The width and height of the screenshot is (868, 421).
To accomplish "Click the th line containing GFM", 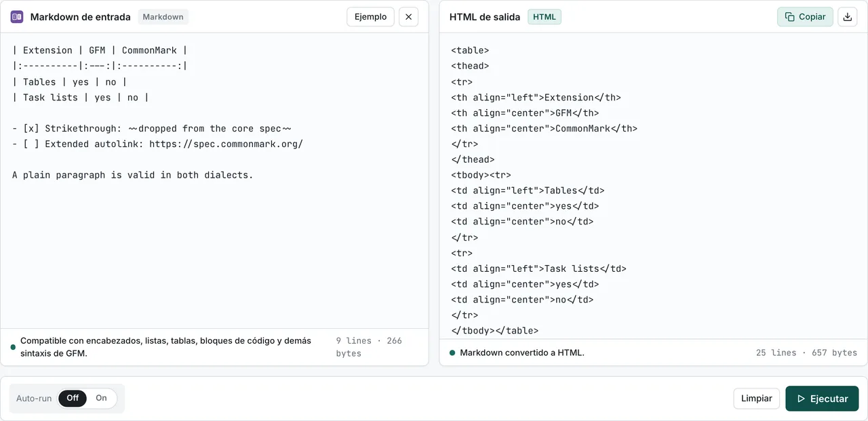I will click(525, 113).
